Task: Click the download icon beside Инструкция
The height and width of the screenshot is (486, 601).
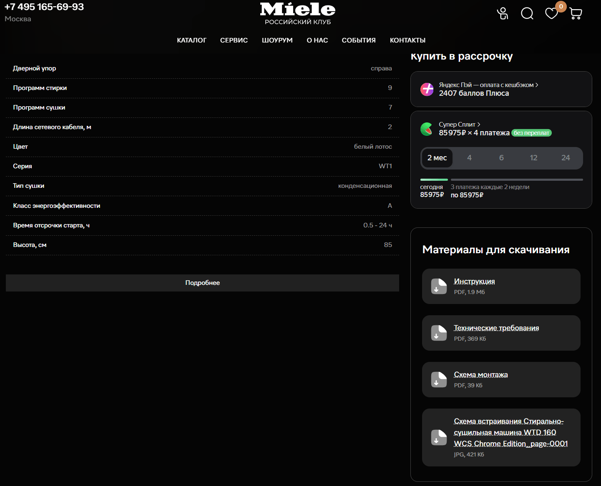Action: click(x=439, y=287)
